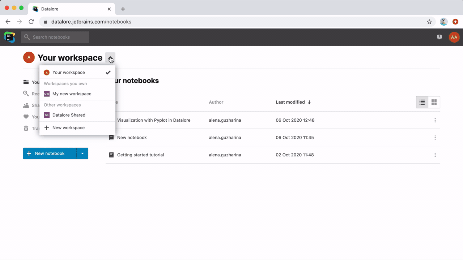Select the folder icon in the sidebar
Image resolution: width=463 pixels, height=260 pixels.
(x=26, y=82)
